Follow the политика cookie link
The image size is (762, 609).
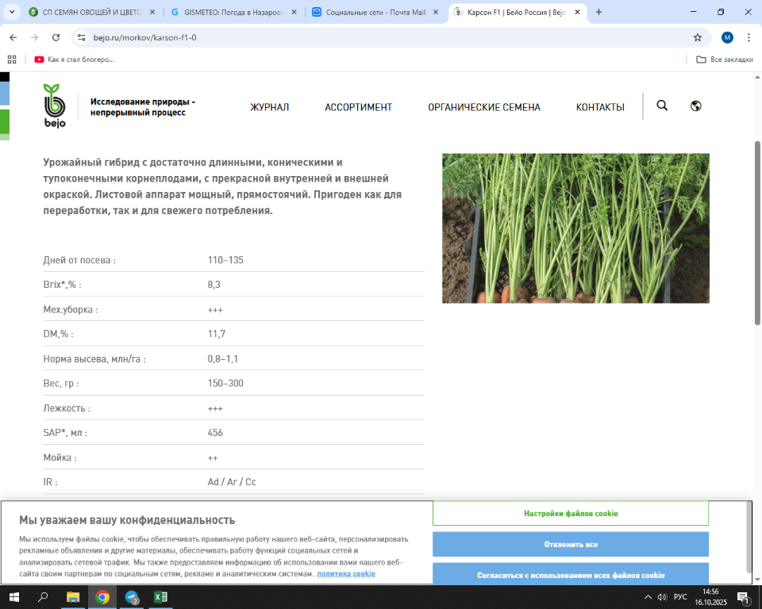point(346,573)
